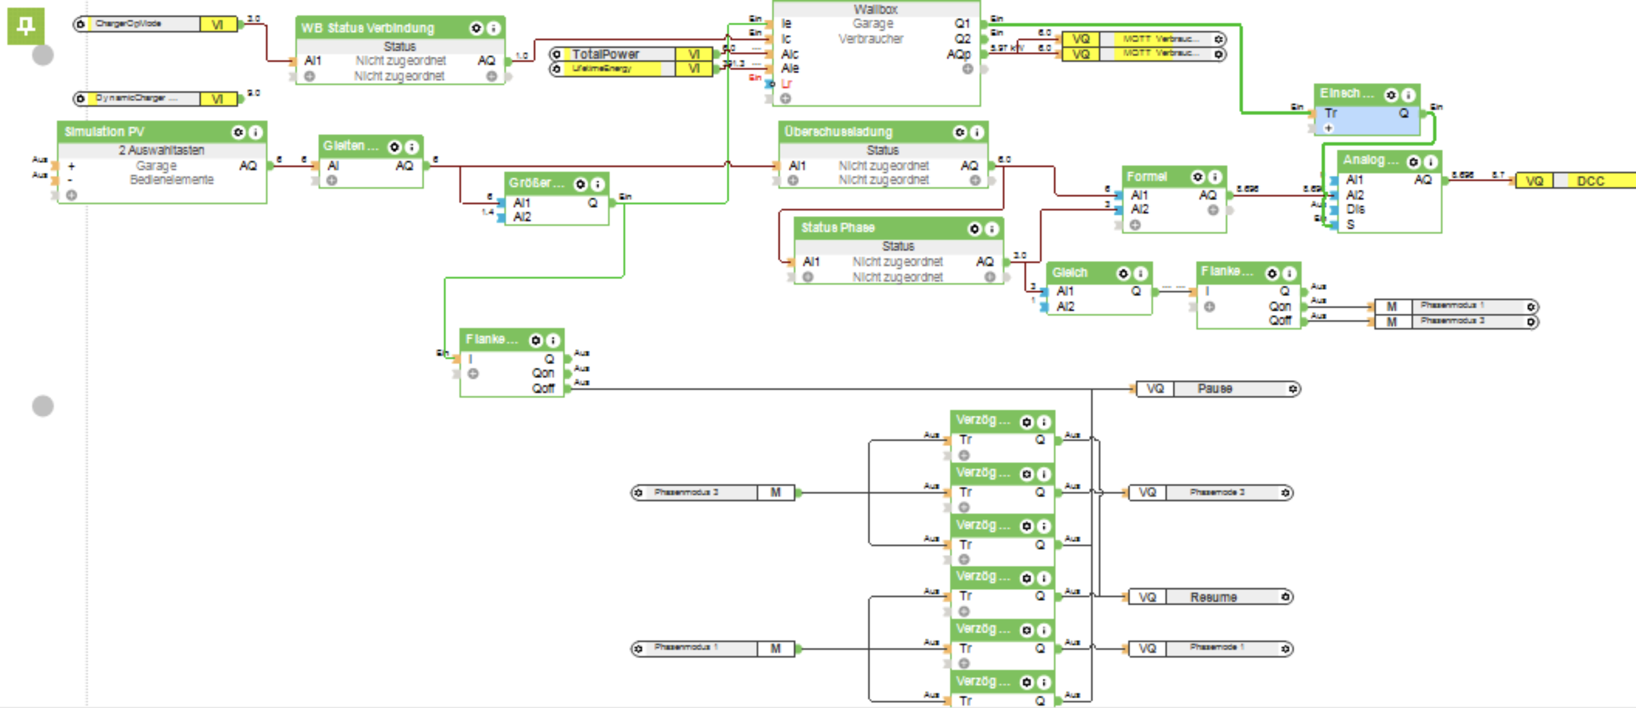The image size is (1636, 708).
Task: Expand plus icon under Gleiten block inputs
Action: click(331, 180)
